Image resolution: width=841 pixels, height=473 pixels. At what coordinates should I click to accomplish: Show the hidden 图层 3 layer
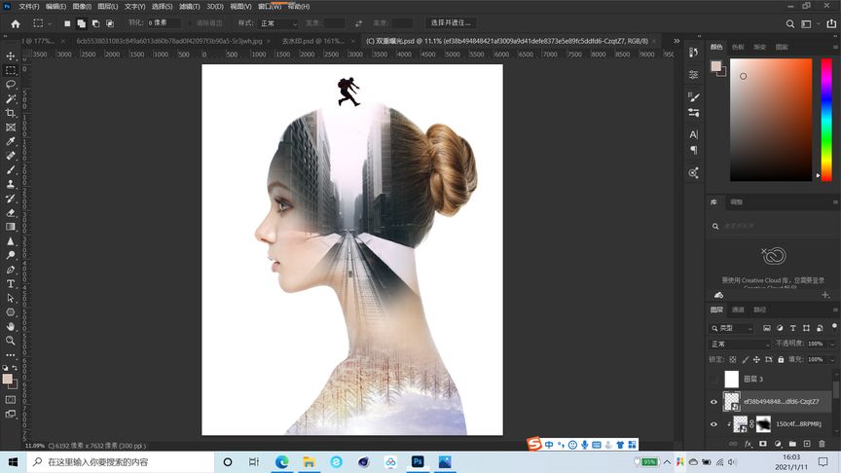(713, 379)
